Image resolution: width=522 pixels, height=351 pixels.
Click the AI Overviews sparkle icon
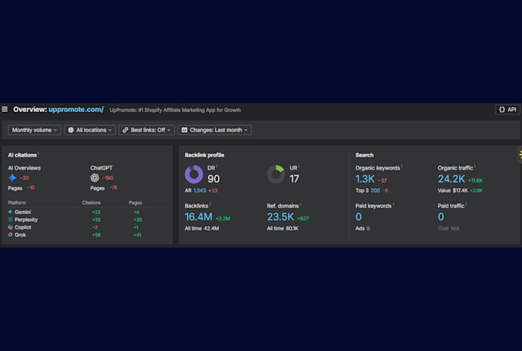point(12,178)
